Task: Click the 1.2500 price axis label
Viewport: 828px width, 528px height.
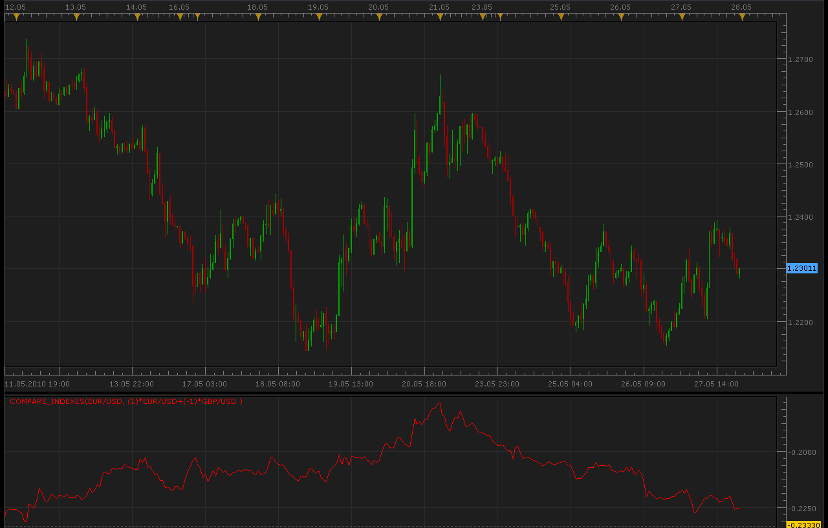Action: (x=801, y=165)
